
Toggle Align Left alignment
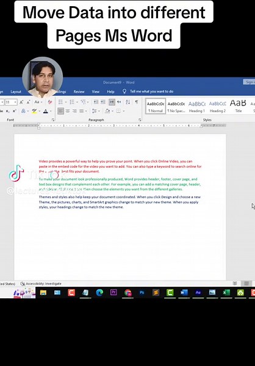(x=60, y=111)
